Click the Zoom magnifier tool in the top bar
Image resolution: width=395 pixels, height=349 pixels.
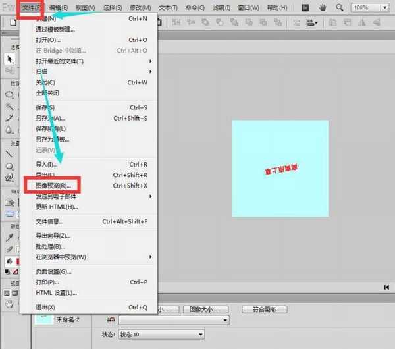coord(339,7)
